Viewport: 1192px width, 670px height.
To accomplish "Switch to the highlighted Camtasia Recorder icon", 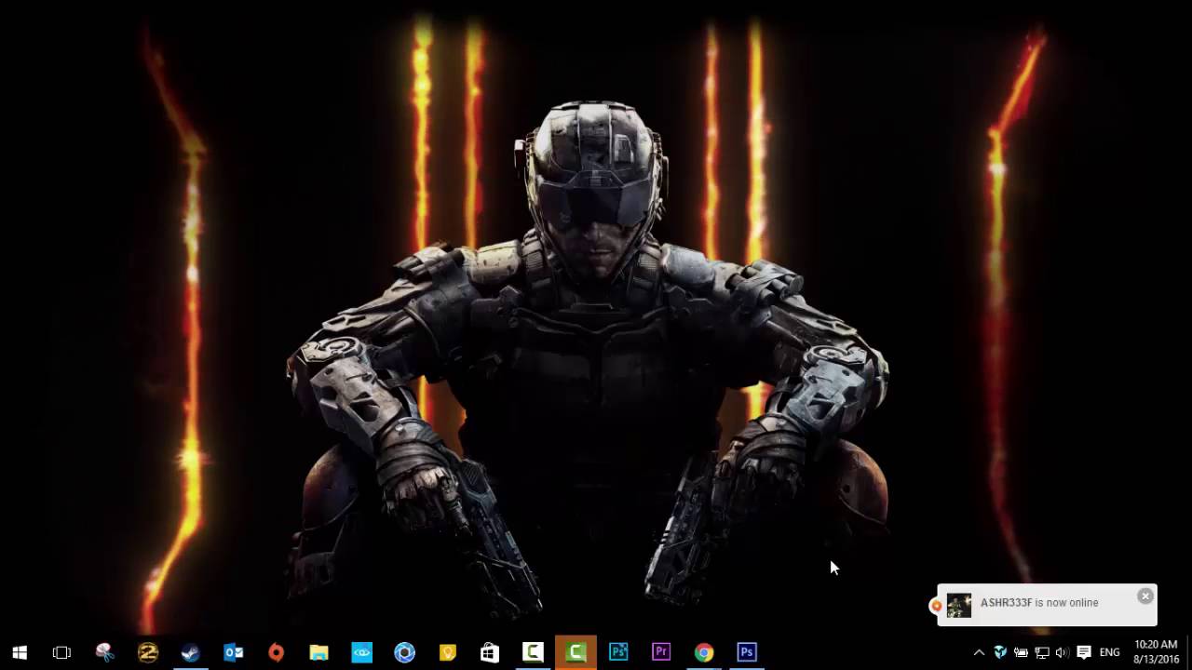I will (576, 652).
